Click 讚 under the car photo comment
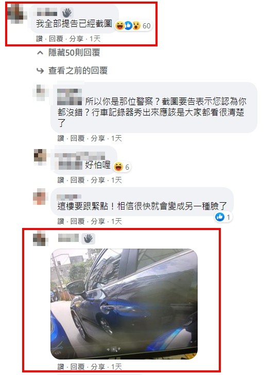Screen dimensions: 278x375 61,367
